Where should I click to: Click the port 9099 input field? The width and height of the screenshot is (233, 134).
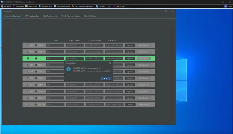(55, 105)
